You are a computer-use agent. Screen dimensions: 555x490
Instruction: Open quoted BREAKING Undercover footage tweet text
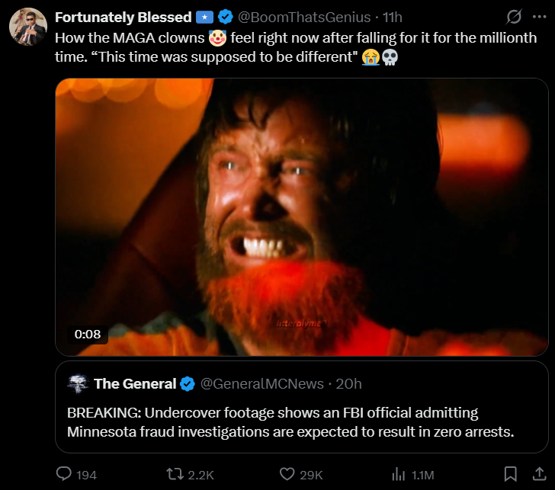point(290,422)
